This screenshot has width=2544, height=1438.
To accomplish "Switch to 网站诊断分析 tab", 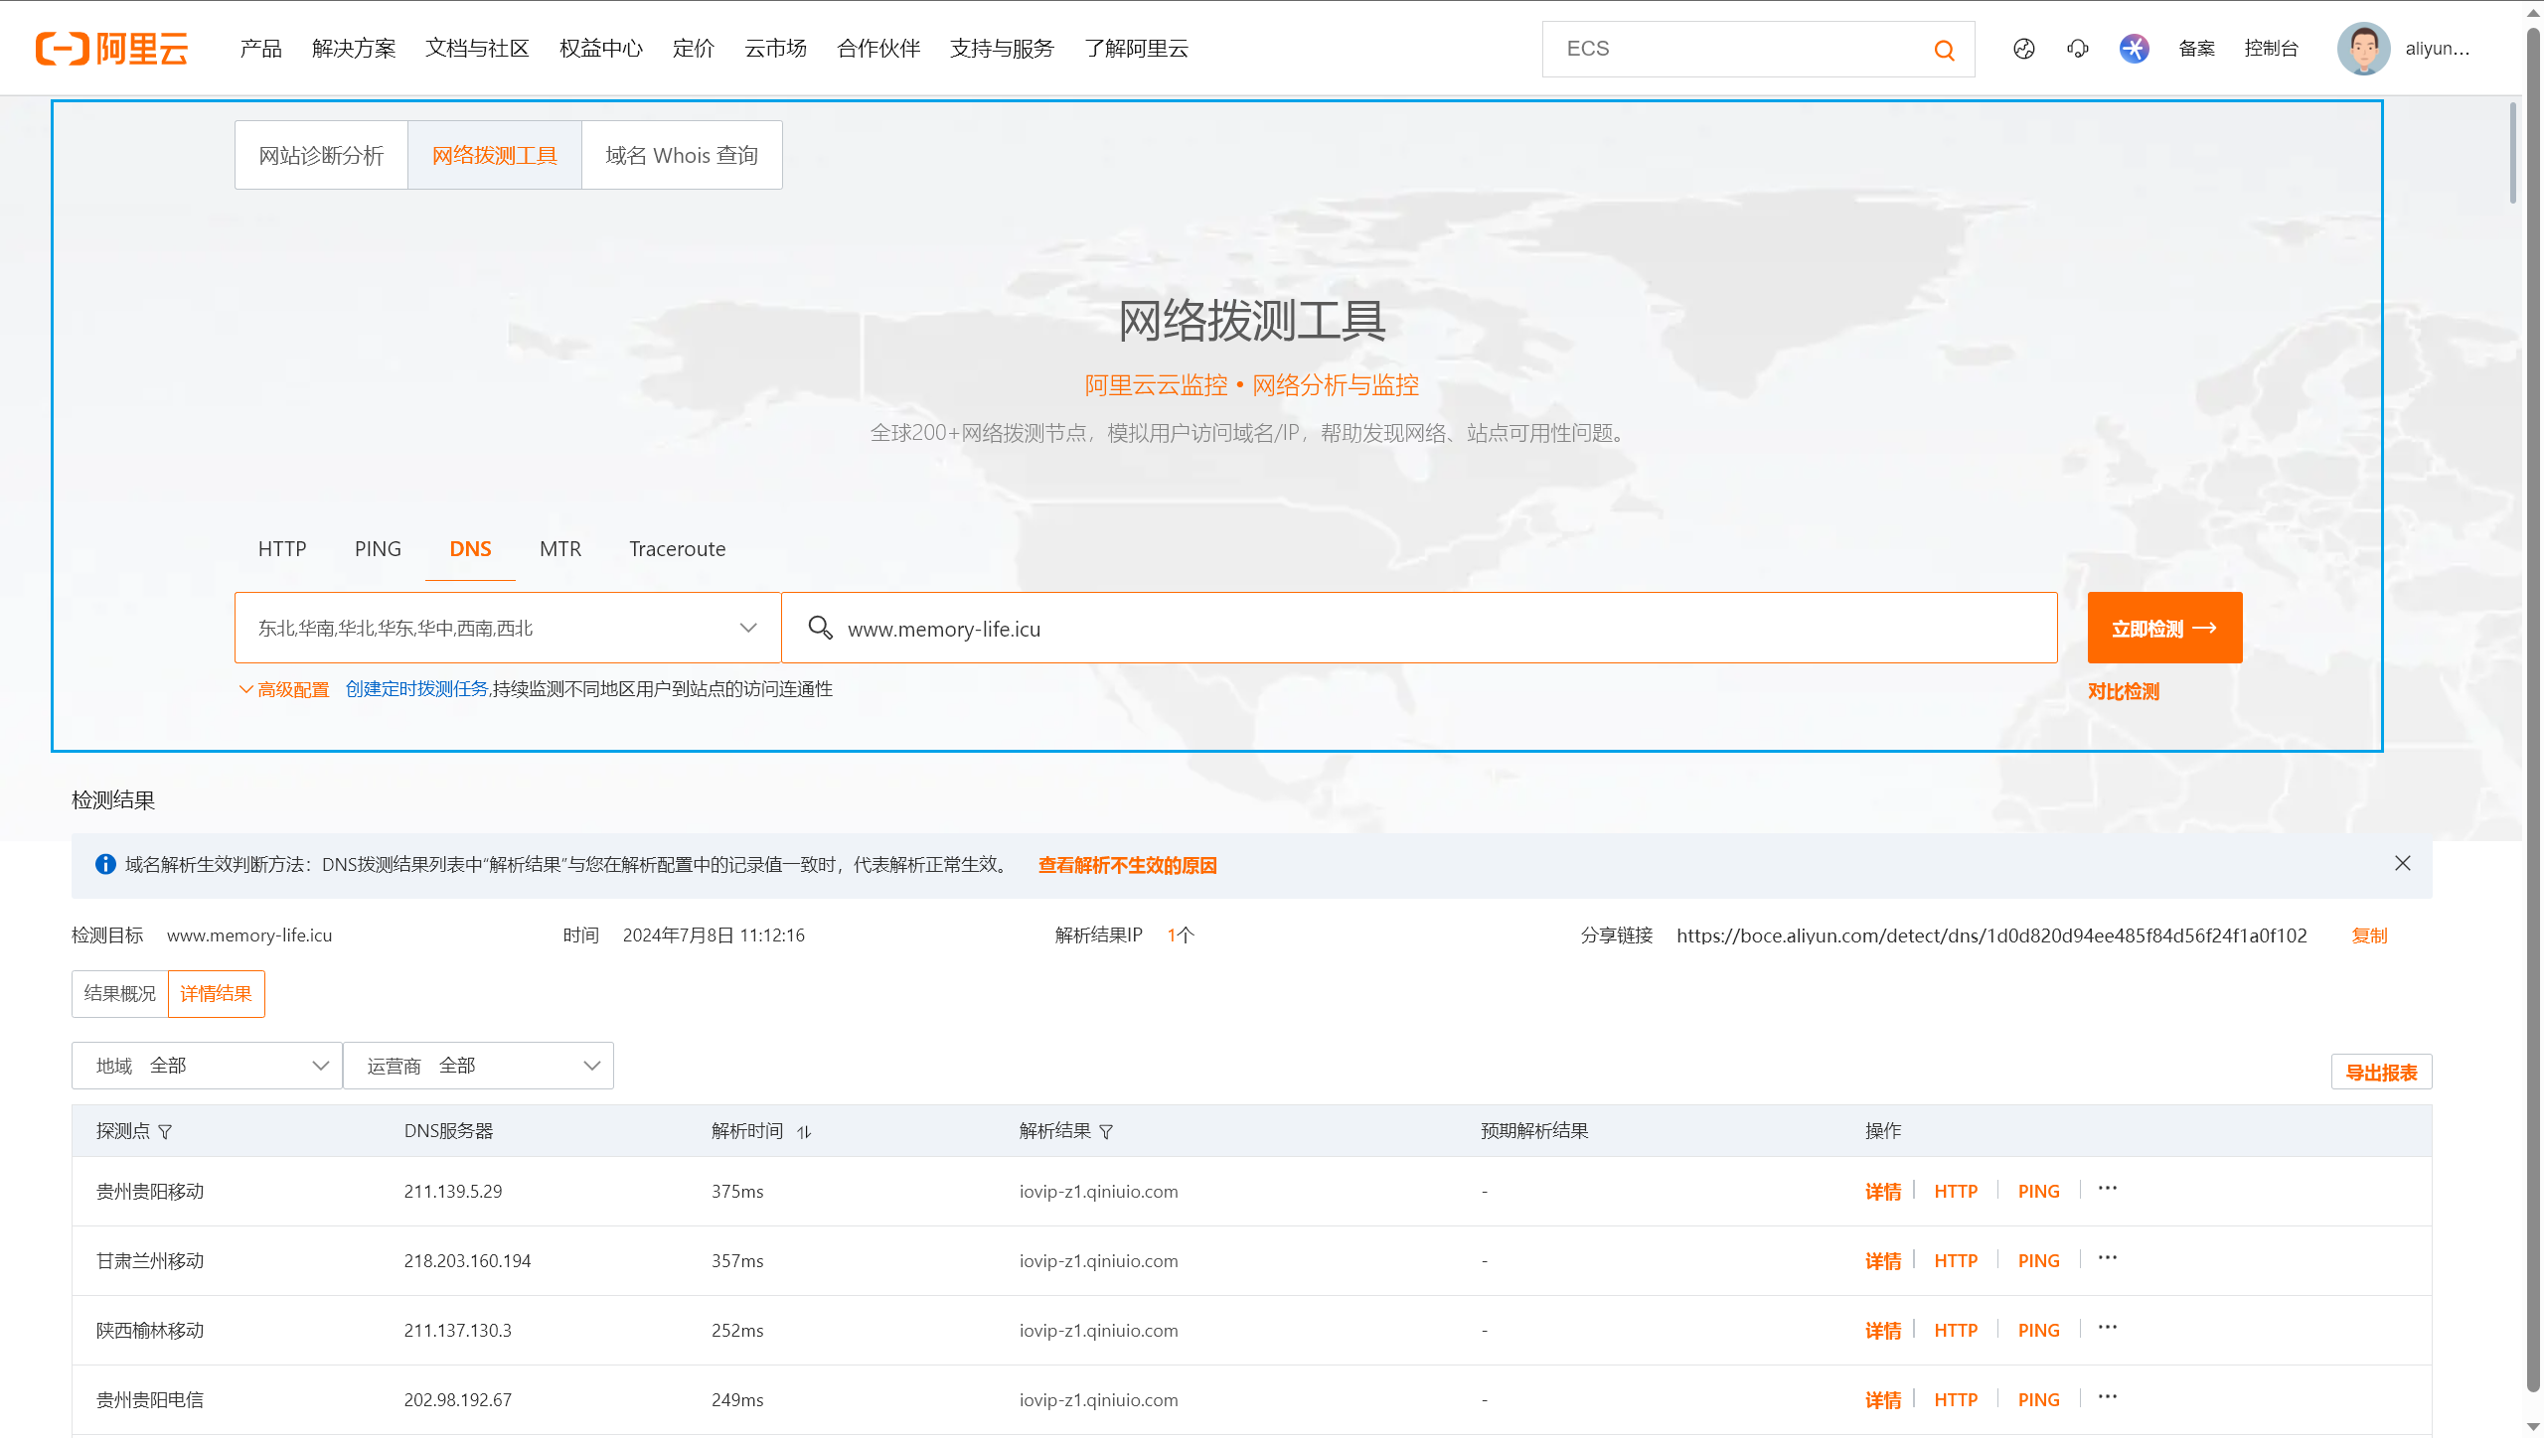I will [x=321, y=155].
